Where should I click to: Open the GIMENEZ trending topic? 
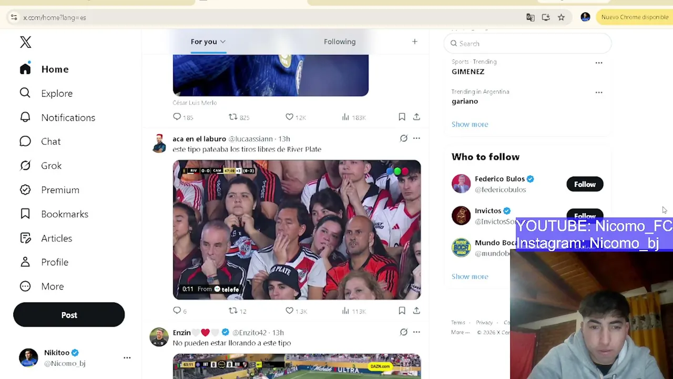468,72
